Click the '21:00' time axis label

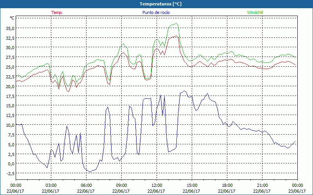(262, 186)
